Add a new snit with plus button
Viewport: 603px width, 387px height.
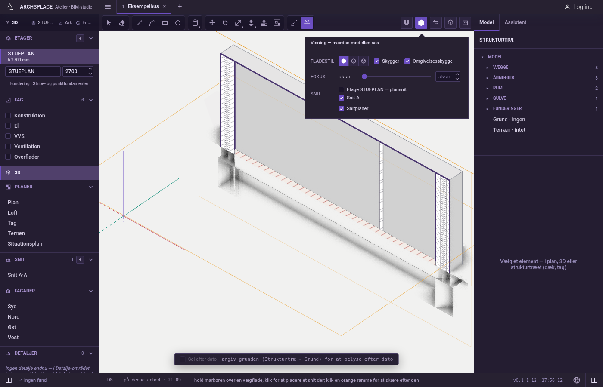tap(80, 260)
